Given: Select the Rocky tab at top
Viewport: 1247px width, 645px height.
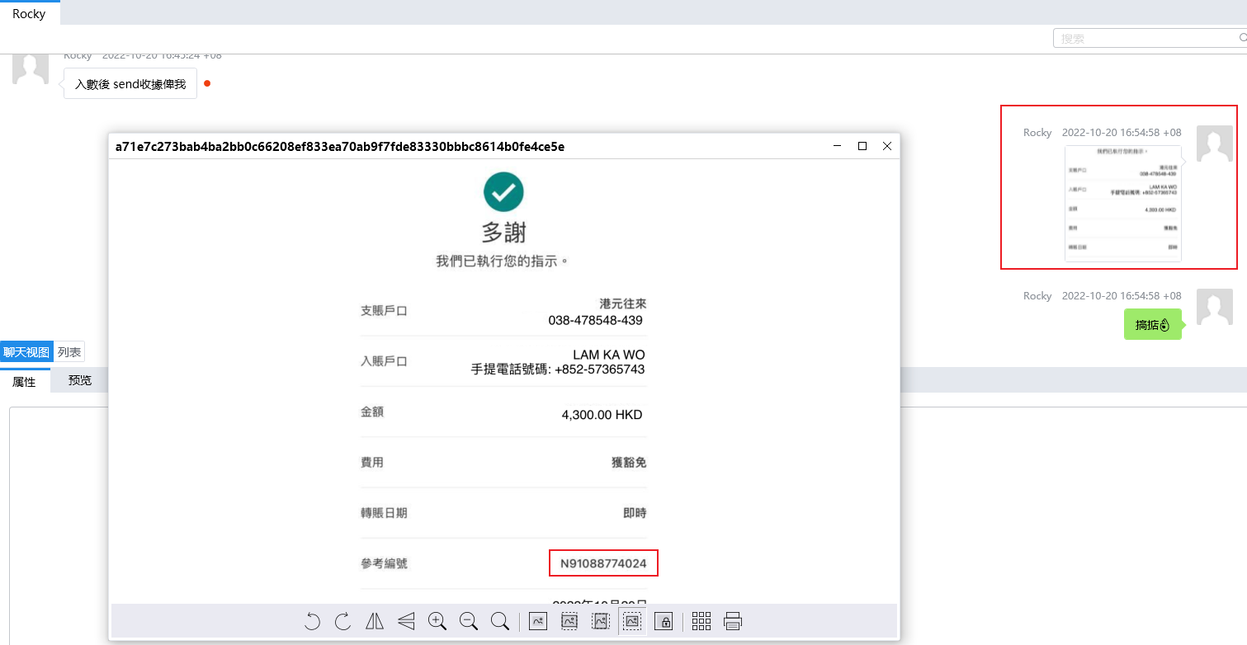Looking at the screenshot, I should [29, 14].
